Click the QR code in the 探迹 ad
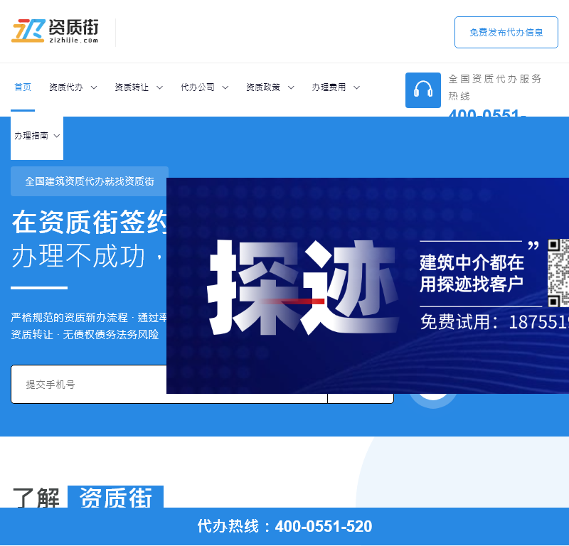The height and width of the screenshot is (546, 569). pos(558,273)
